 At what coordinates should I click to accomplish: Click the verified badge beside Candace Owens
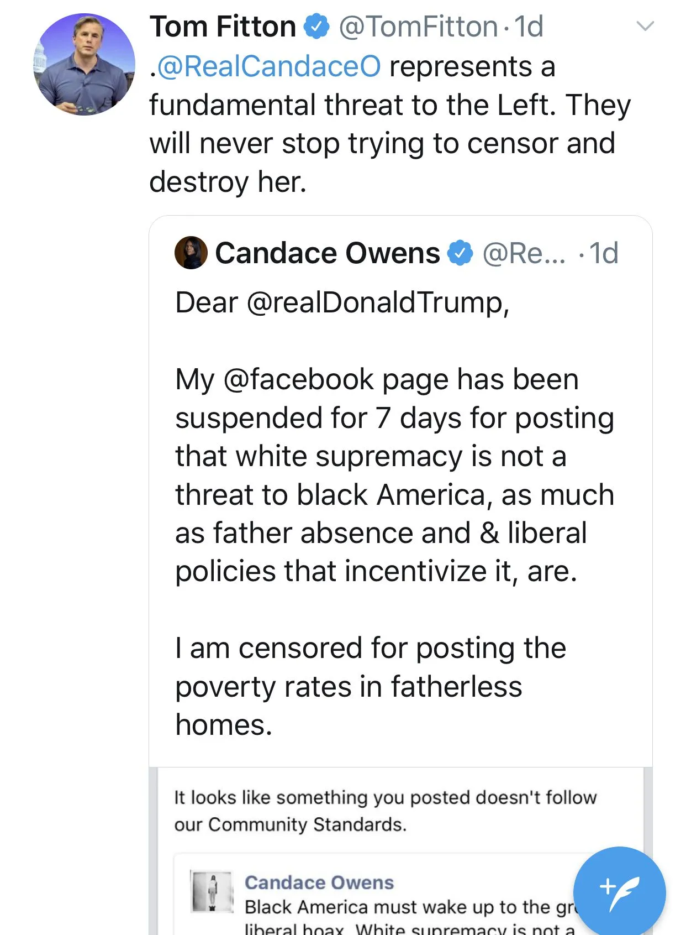point(460,253)
